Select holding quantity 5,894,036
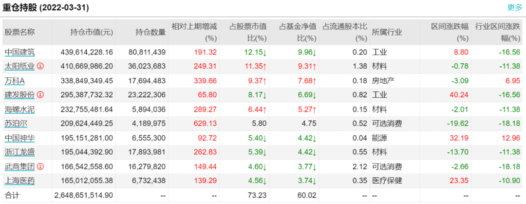 click(x=149, y=110)
